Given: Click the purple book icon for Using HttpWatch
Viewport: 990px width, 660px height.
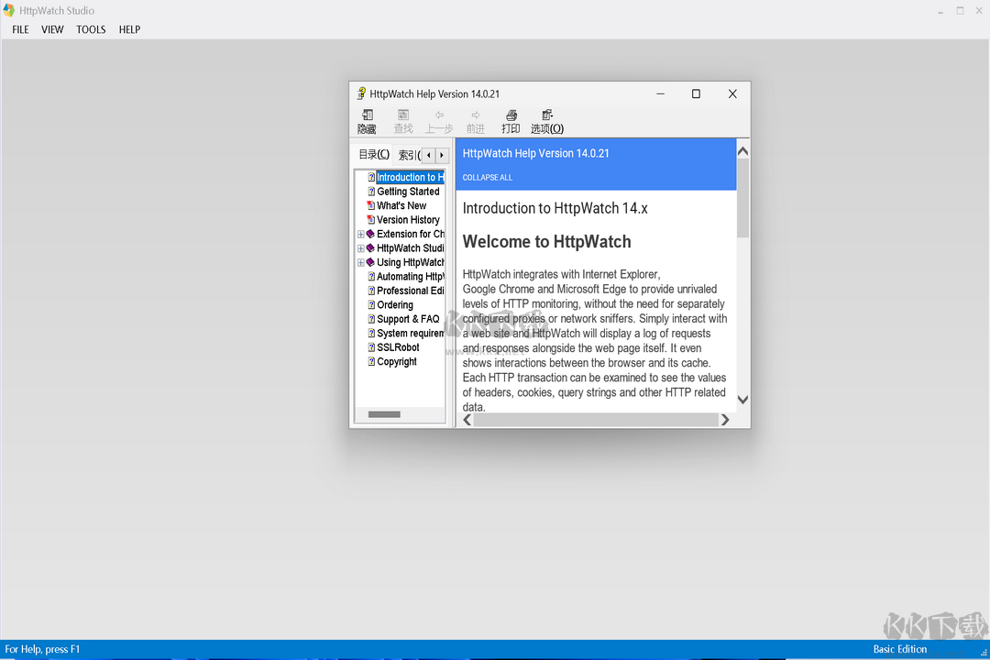Looking at the screenshot, I should (370, 262).
